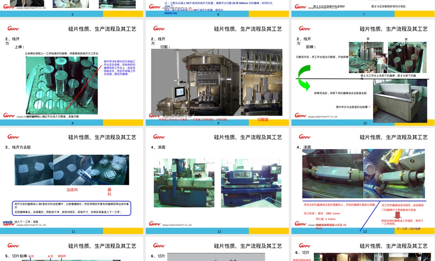Click page number 7 in the slide footer
The height and width of the screenshot is (261, 435).
pyautogui.click(x=364, y=14)
